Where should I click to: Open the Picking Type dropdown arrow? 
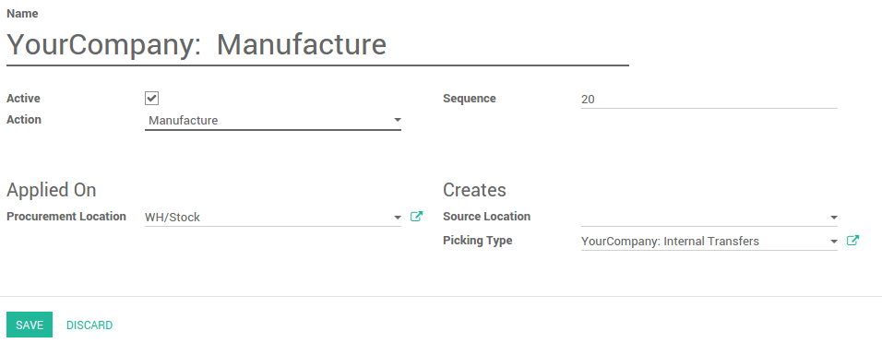834,242
